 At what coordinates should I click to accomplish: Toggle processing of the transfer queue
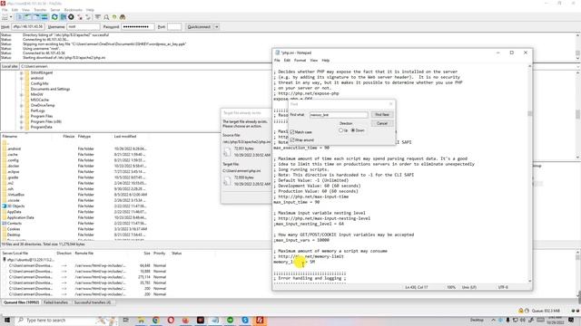click(63, 17)
